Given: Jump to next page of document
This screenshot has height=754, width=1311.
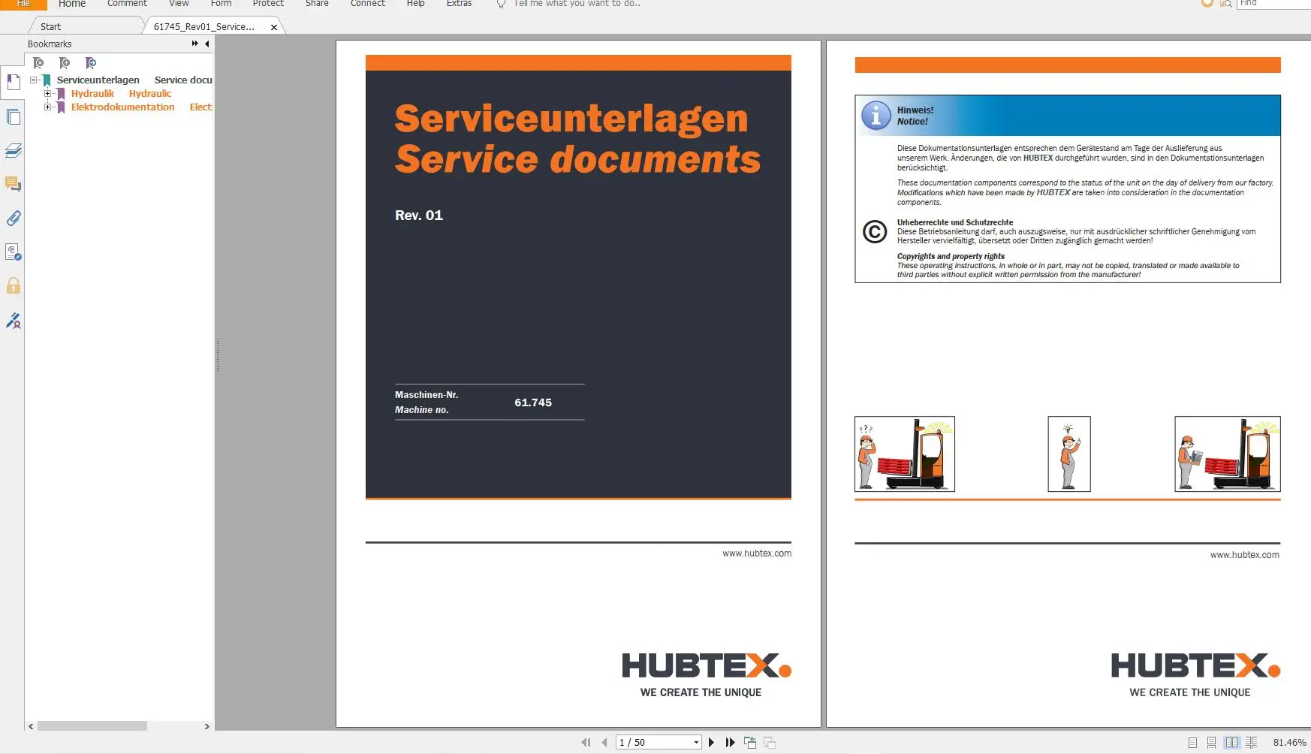Looking at the screenshot, I should (711, 742).
